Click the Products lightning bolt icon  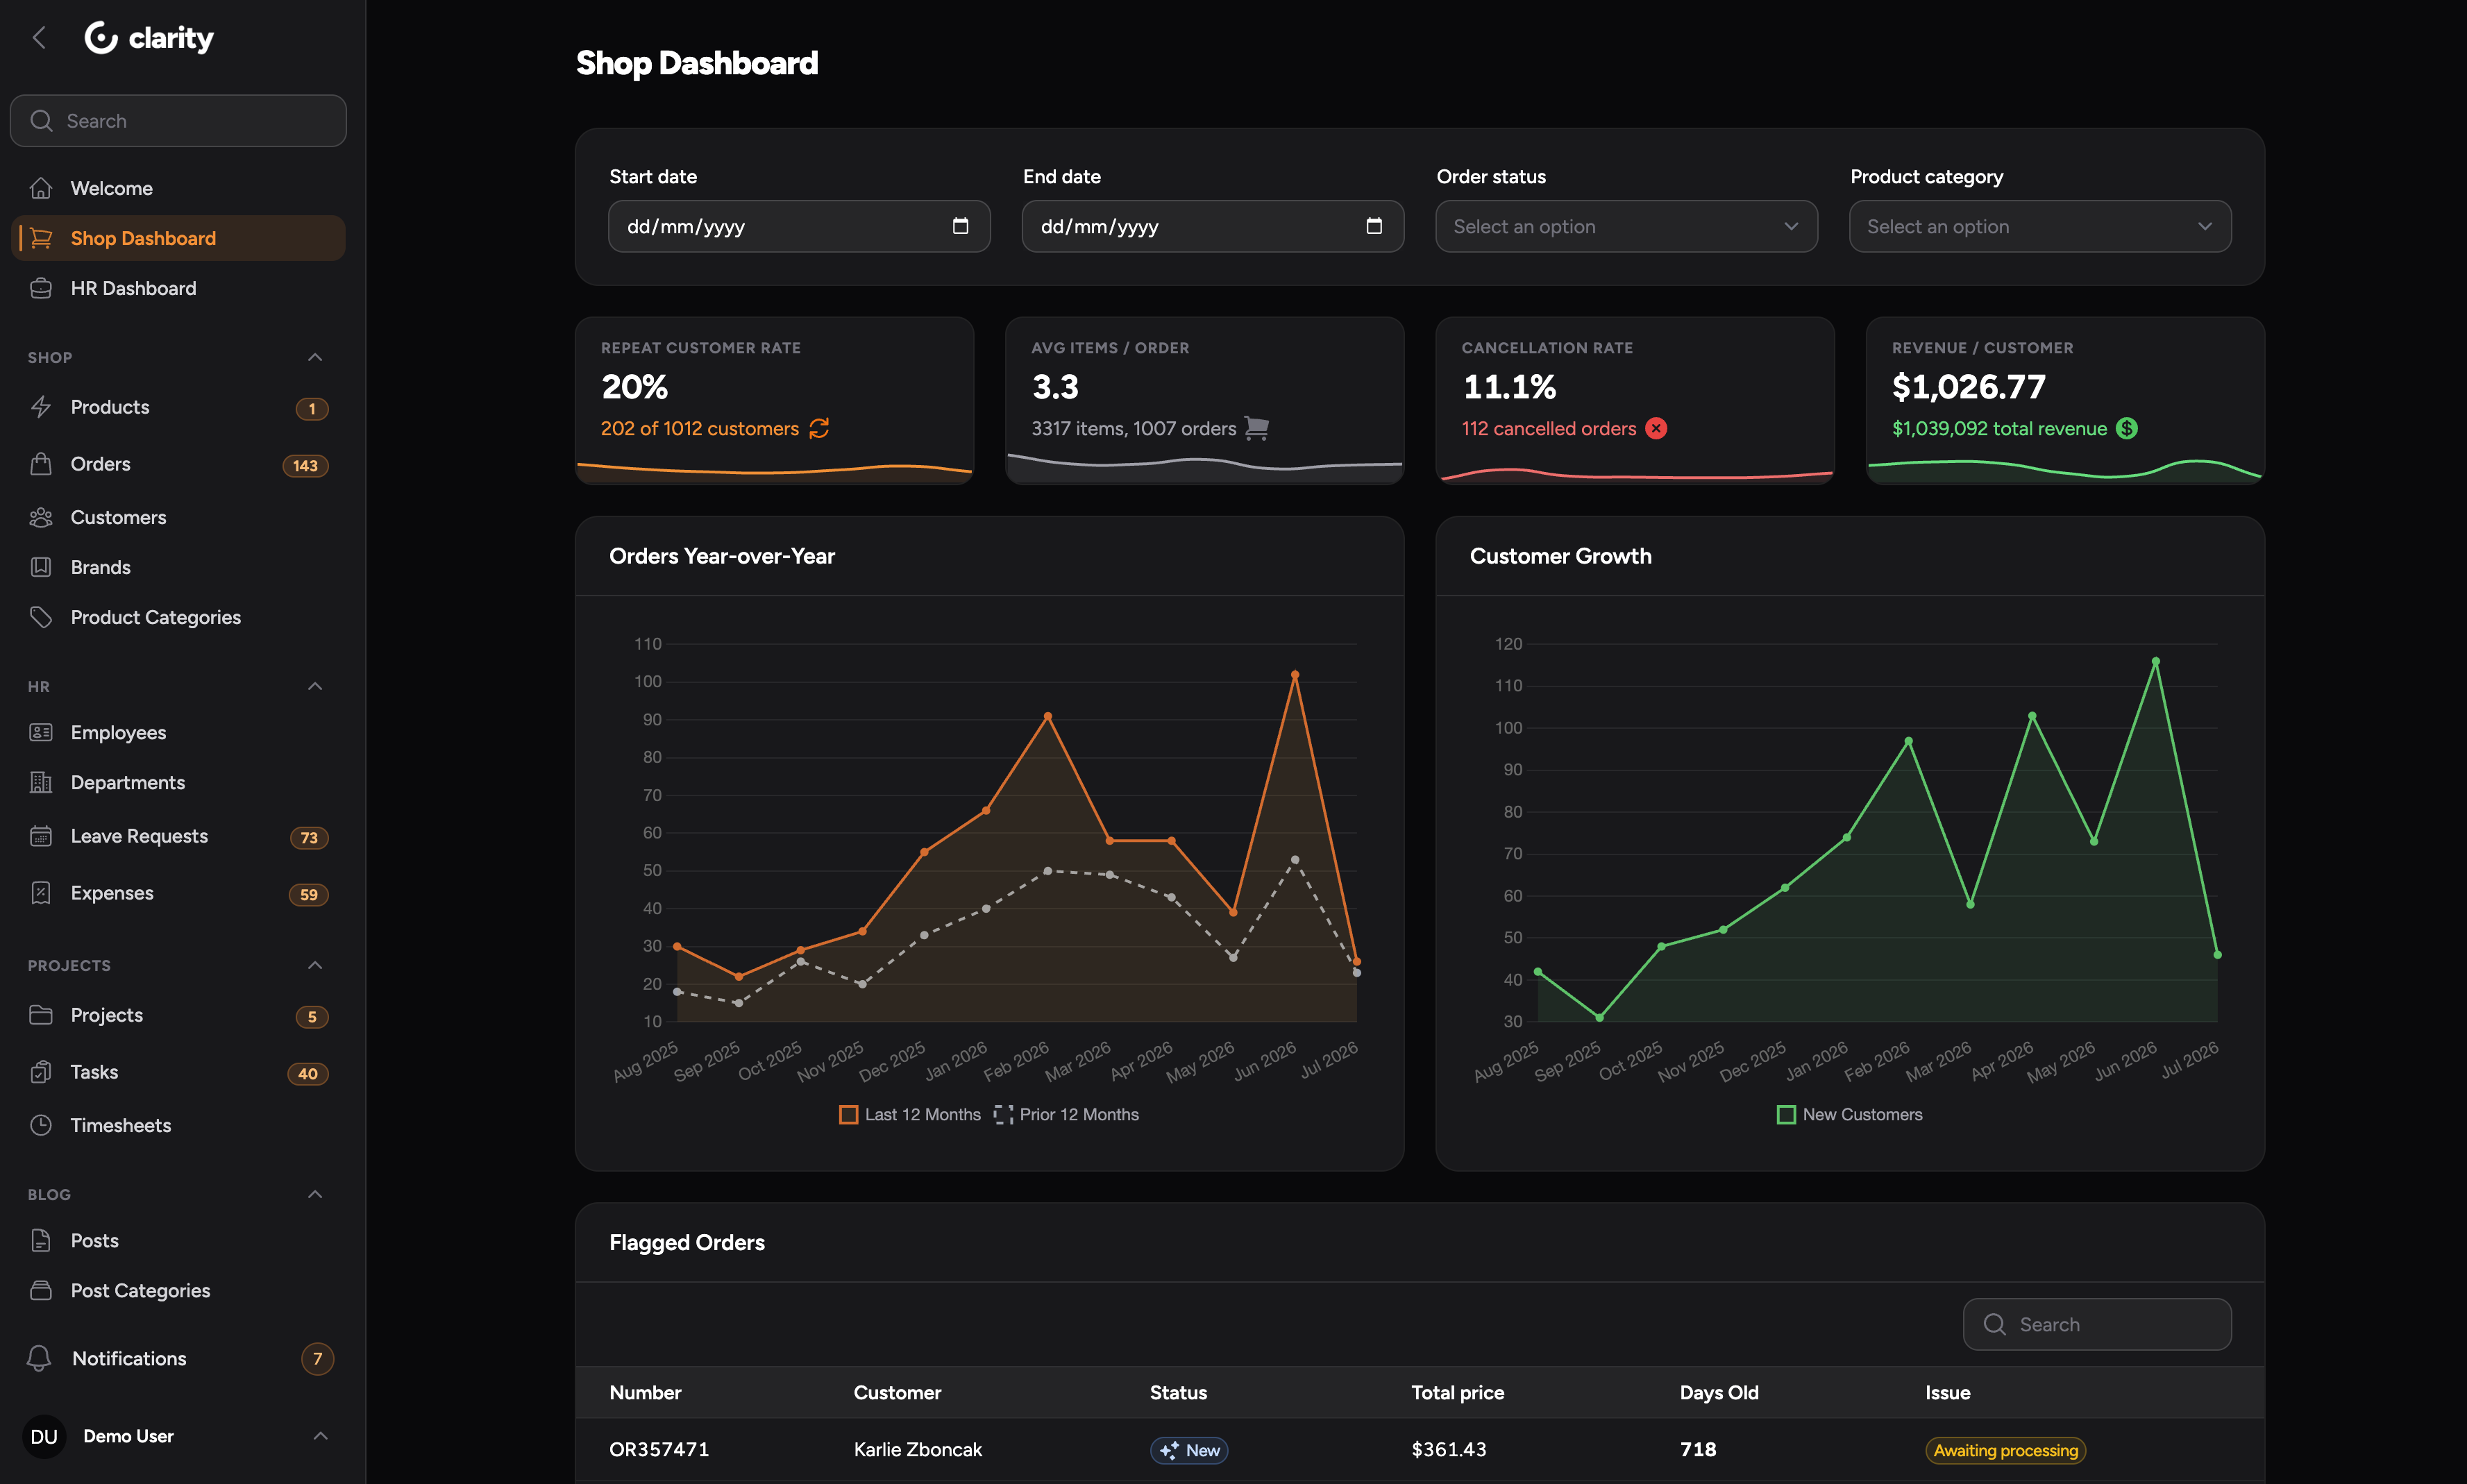[x=41, y=407]
